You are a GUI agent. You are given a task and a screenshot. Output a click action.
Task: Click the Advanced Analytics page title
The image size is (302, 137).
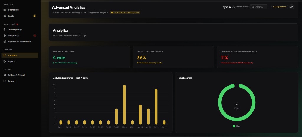tap(68, 7)
